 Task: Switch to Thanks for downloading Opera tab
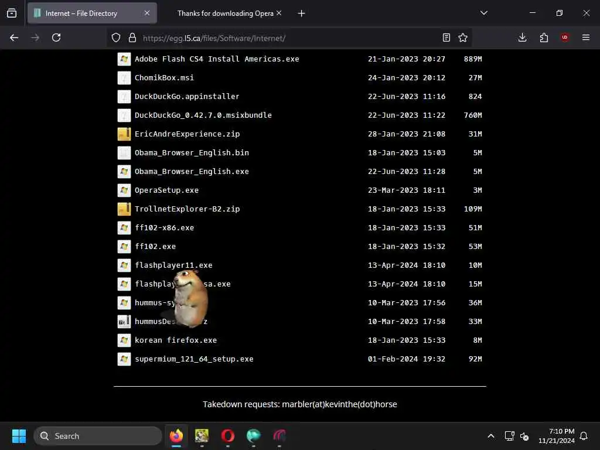point(226,13)
